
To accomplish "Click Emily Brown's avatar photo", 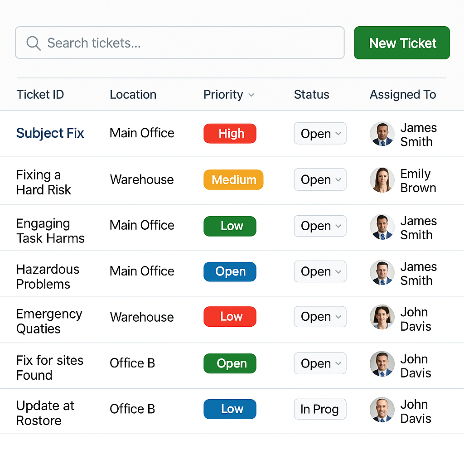I will pyautogui.click(x=382, y=180).
